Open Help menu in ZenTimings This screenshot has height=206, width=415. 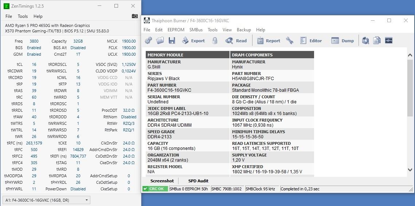(x=38, y=16)
